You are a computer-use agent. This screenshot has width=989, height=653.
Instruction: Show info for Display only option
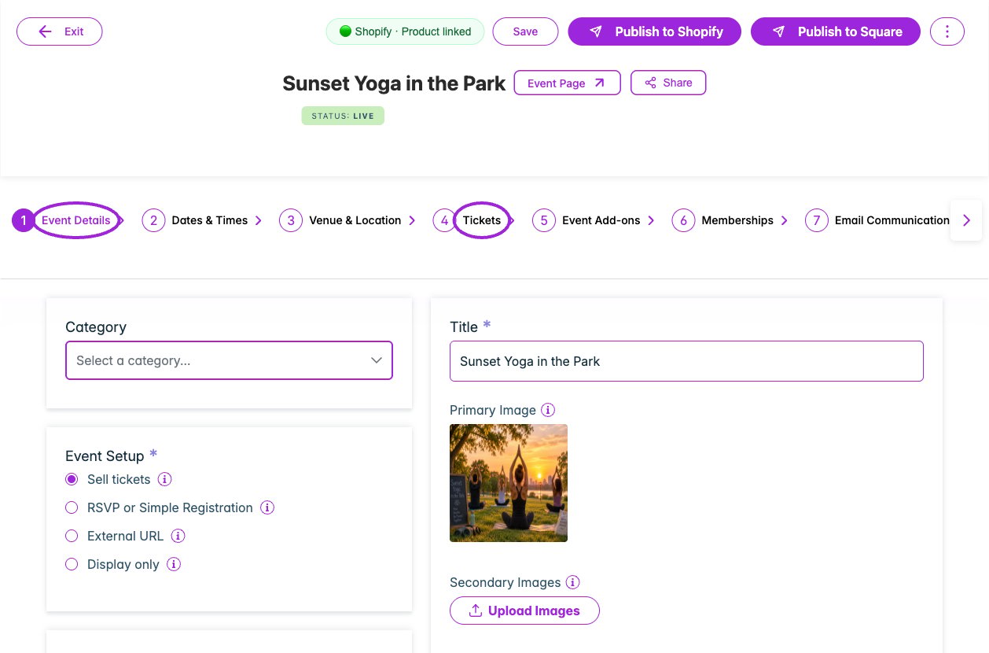[x=174, y=564]
